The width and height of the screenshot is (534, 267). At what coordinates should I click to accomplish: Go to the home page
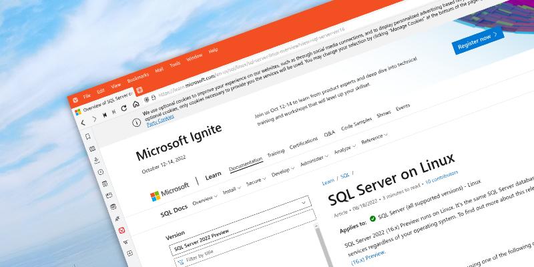tap(136, 104)
